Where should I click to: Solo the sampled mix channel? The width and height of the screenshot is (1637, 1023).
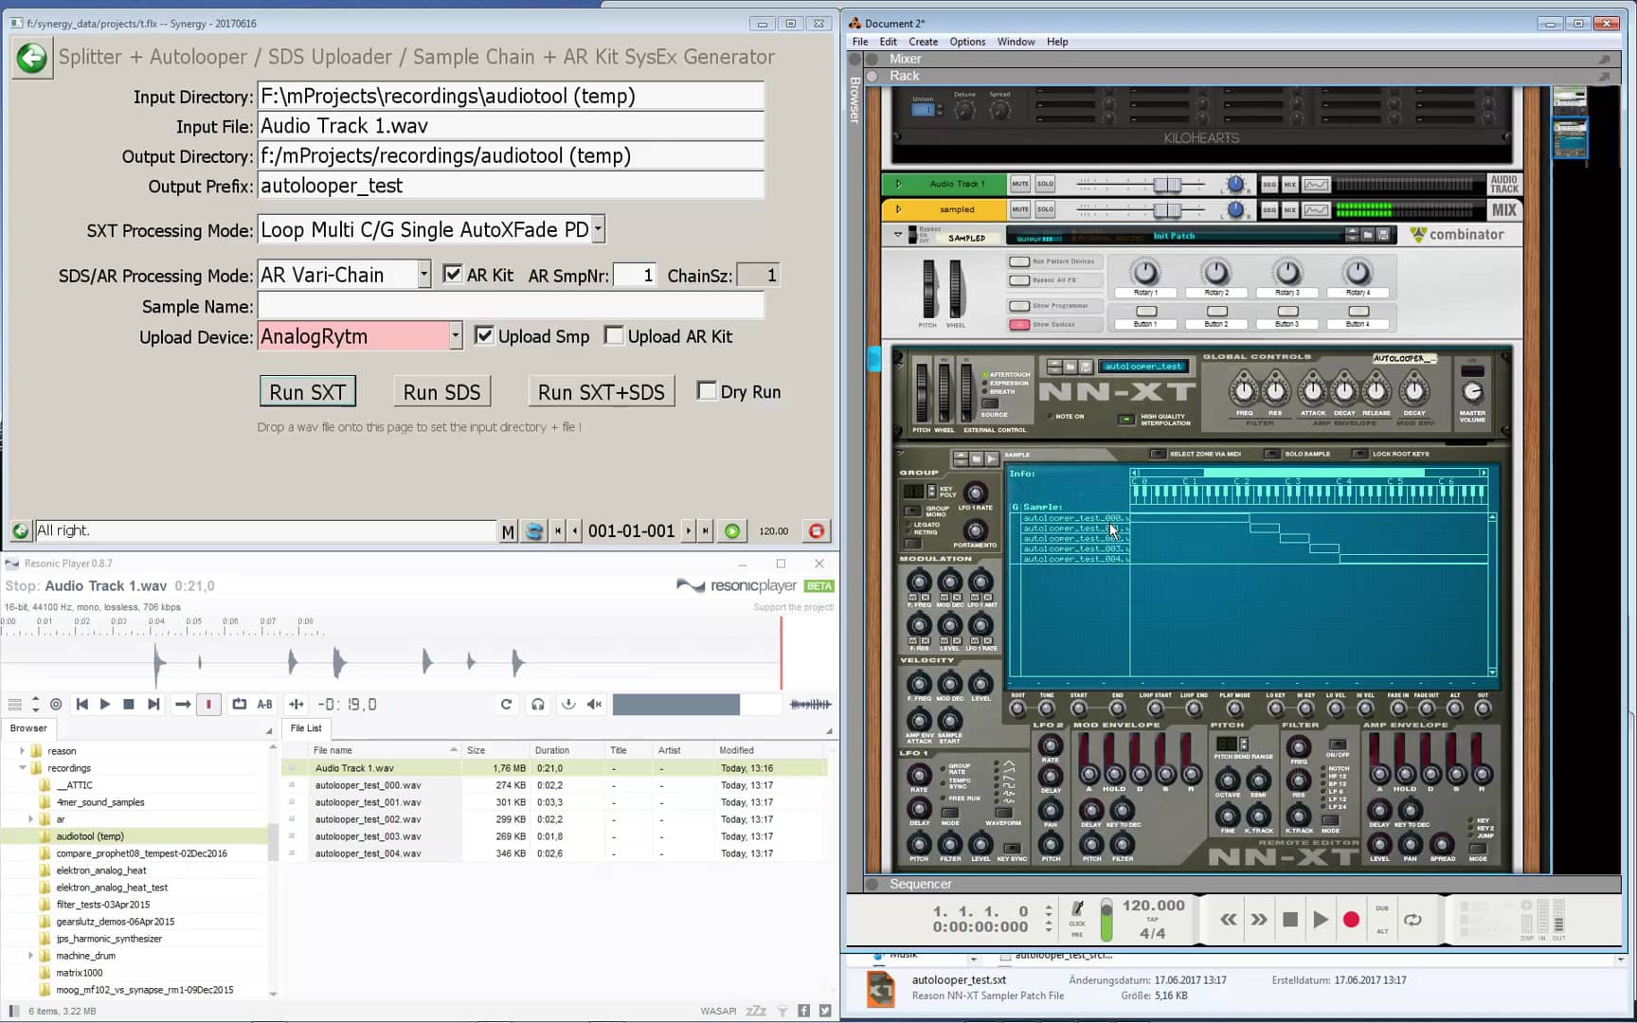(x=1045, y=209)
